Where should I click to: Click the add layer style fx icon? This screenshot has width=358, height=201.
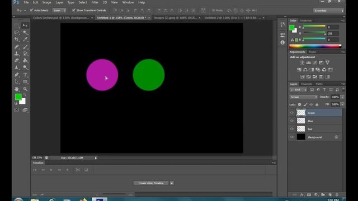[302, 195]
